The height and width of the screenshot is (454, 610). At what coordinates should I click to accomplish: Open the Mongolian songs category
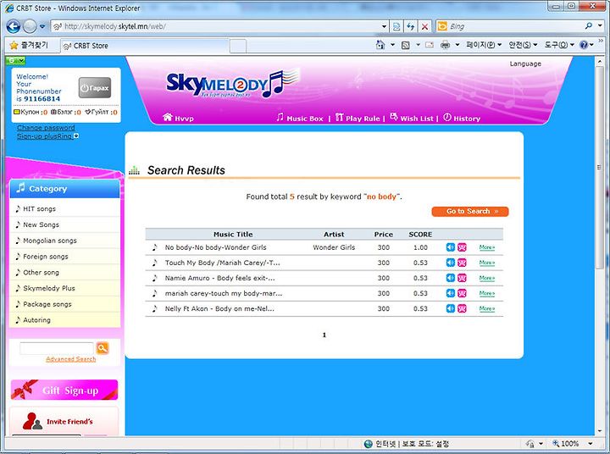pyautogui.click(x=65, y=241)
